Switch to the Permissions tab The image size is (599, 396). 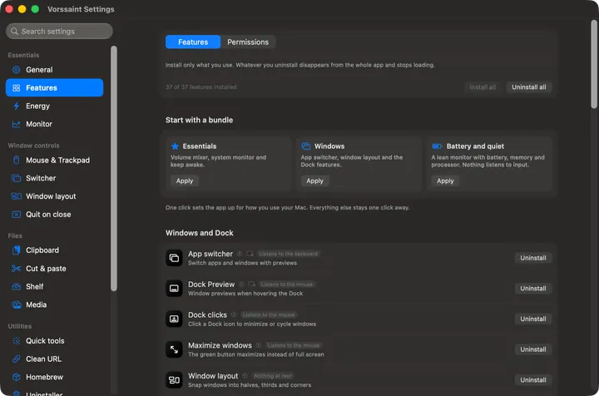tap(248, 42)
